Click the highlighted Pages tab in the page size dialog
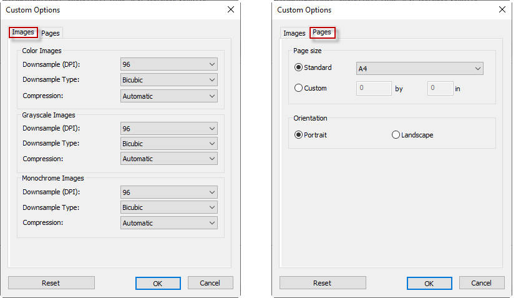 pos(322,32)
